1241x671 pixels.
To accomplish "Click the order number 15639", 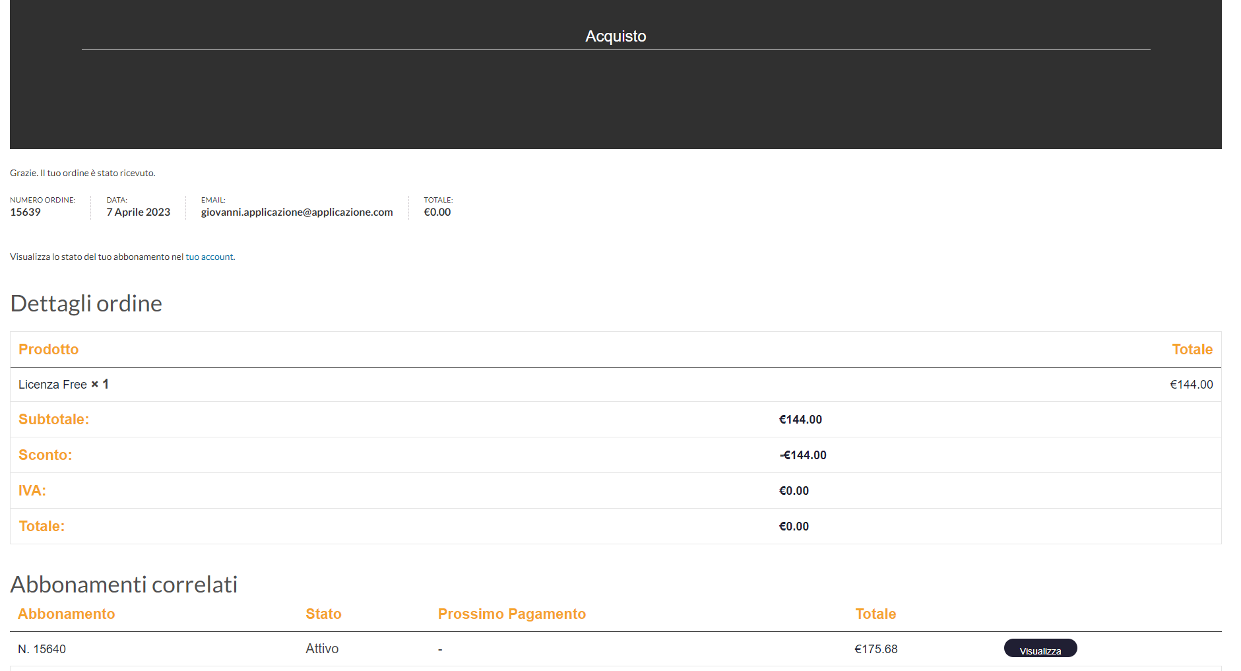I will pos(25,212).
